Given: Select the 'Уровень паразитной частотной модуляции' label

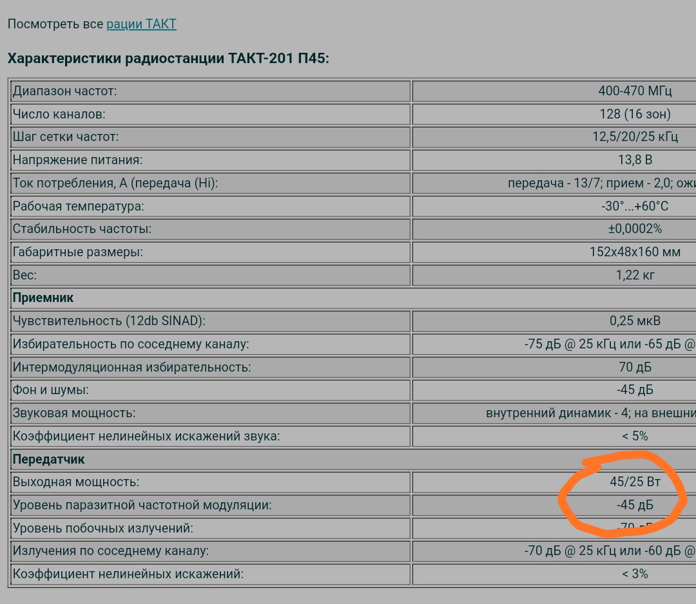Looking at the screenshot, I should click(x=142, y=505).
